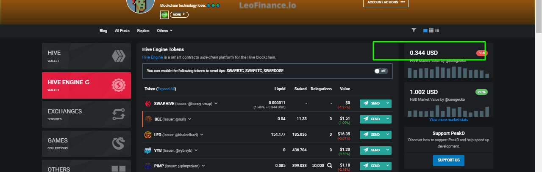Click the LEO token logo
The height and width of the screenshot is (172, 542).
tap(148, 134)
